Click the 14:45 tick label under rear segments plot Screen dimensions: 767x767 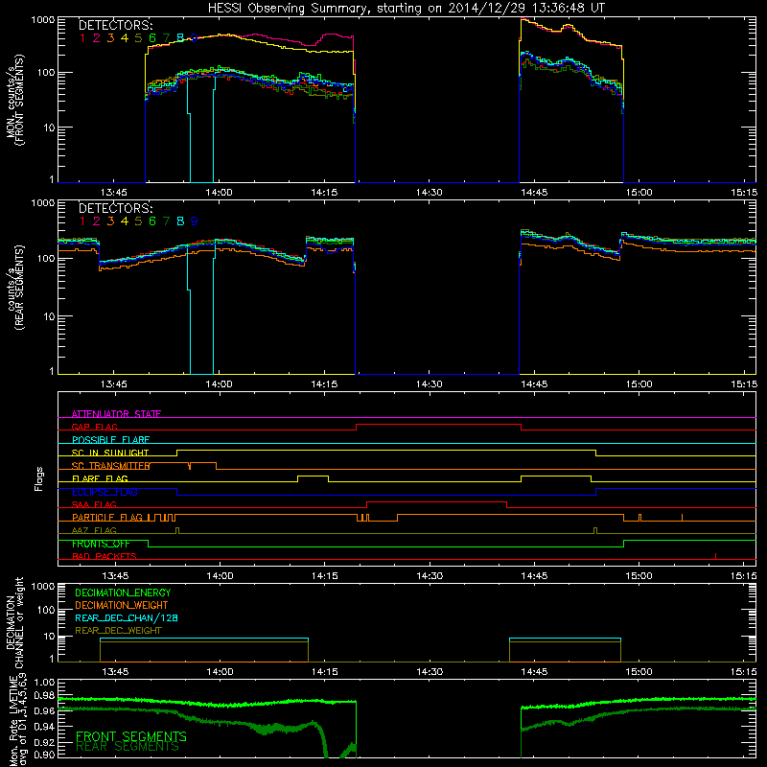click(x=534, y=384)
